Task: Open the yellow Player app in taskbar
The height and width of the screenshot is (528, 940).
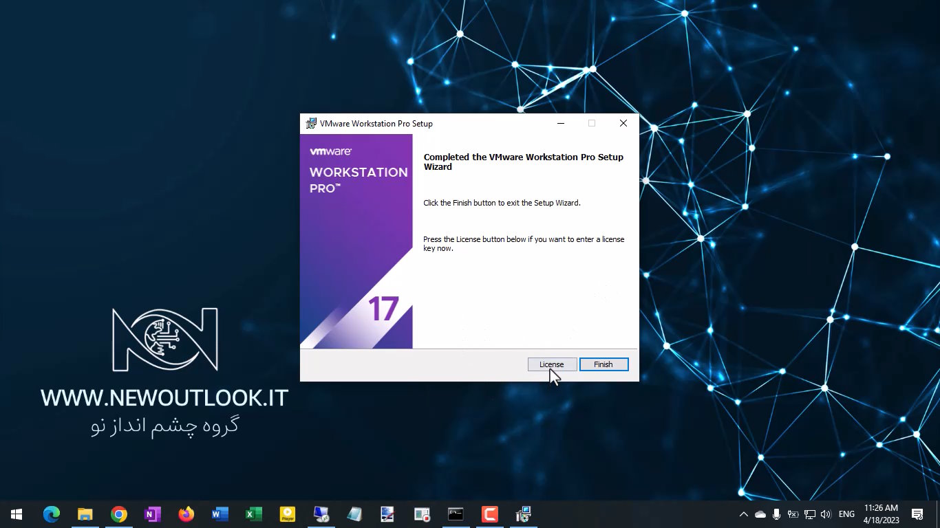Action: (287, 514)
